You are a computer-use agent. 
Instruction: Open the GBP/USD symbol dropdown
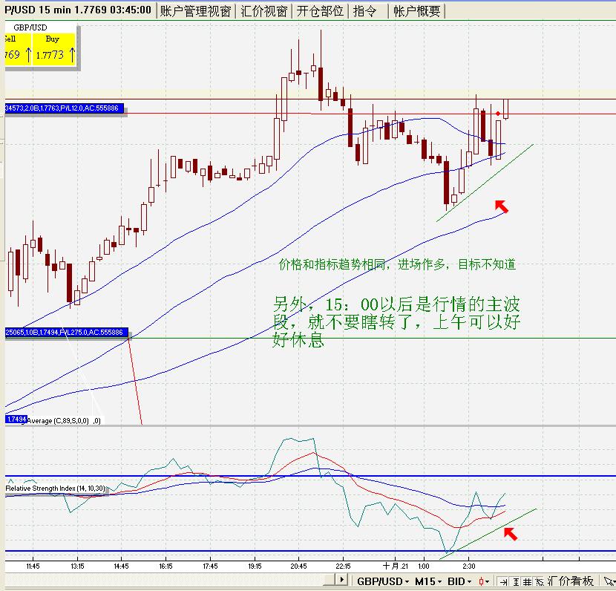382,581
